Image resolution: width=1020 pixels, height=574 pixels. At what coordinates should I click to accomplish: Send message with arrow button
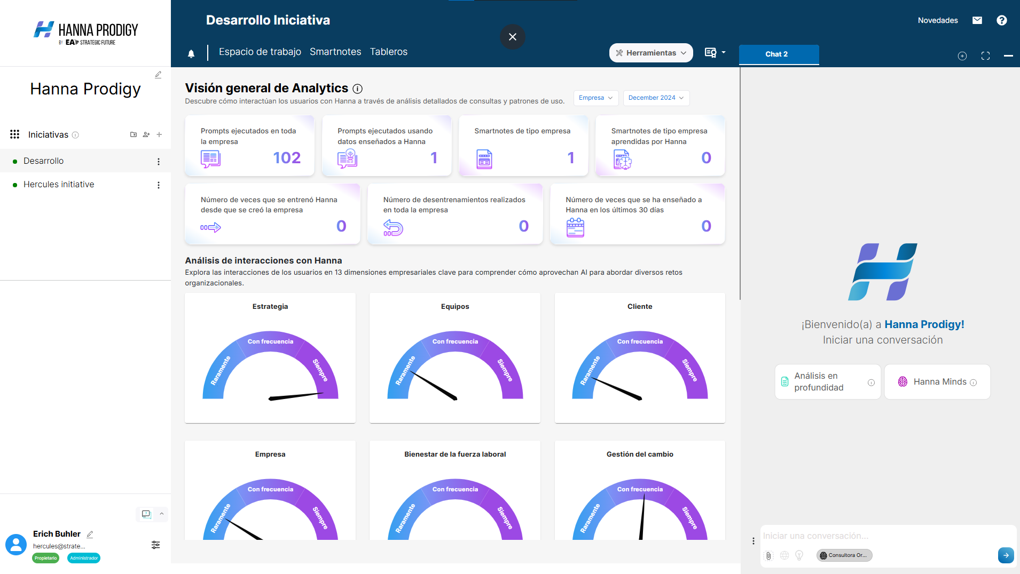pos(1006,555)
